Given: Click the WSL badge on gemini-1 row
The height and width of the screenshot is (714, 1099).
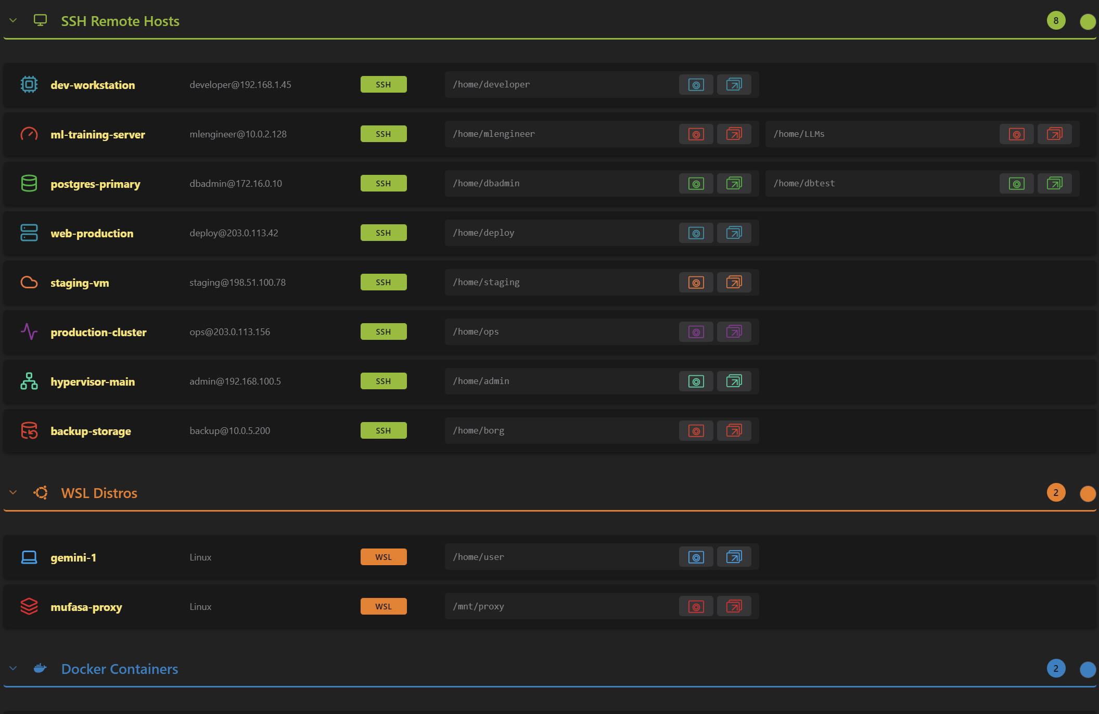Looking at the screenshot, I should (x=384, y=557).
